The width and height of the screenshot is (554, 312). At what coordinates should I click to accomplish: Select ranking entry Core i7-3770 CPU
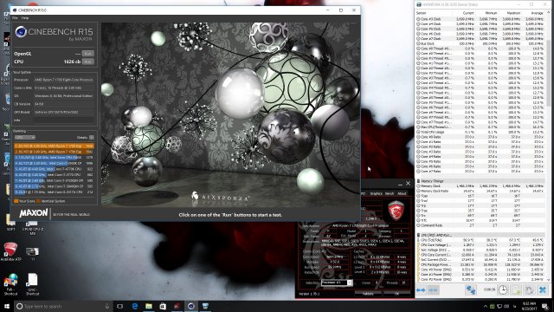54,174
